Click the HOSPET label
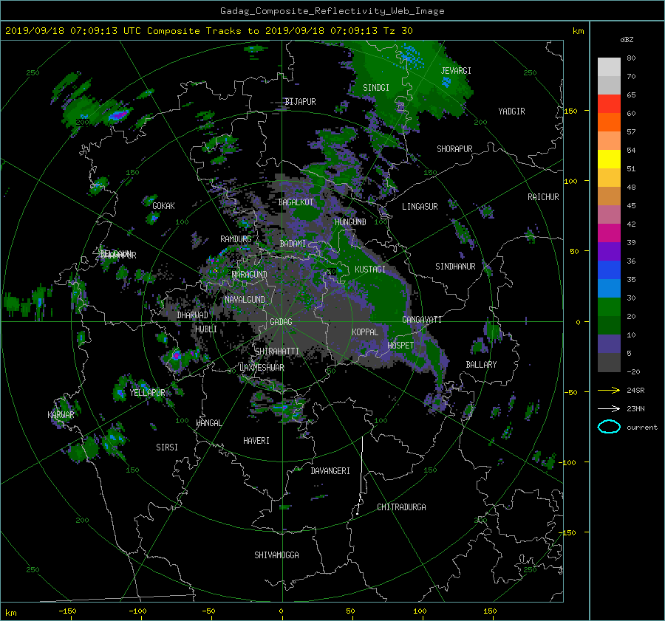Screen dimensions: 665x621 [400, 346]
